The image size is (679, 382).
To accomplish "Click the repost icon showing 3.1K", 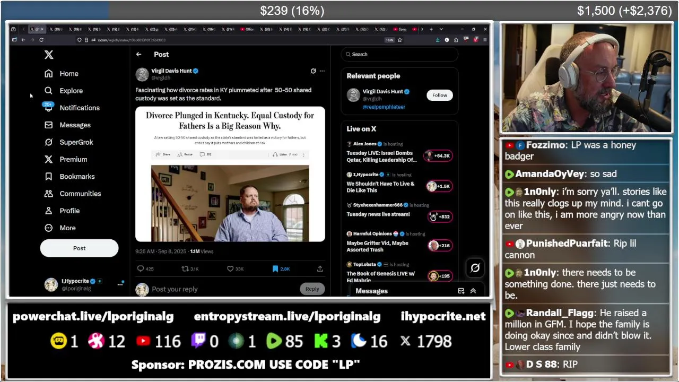I will (185, 269).
